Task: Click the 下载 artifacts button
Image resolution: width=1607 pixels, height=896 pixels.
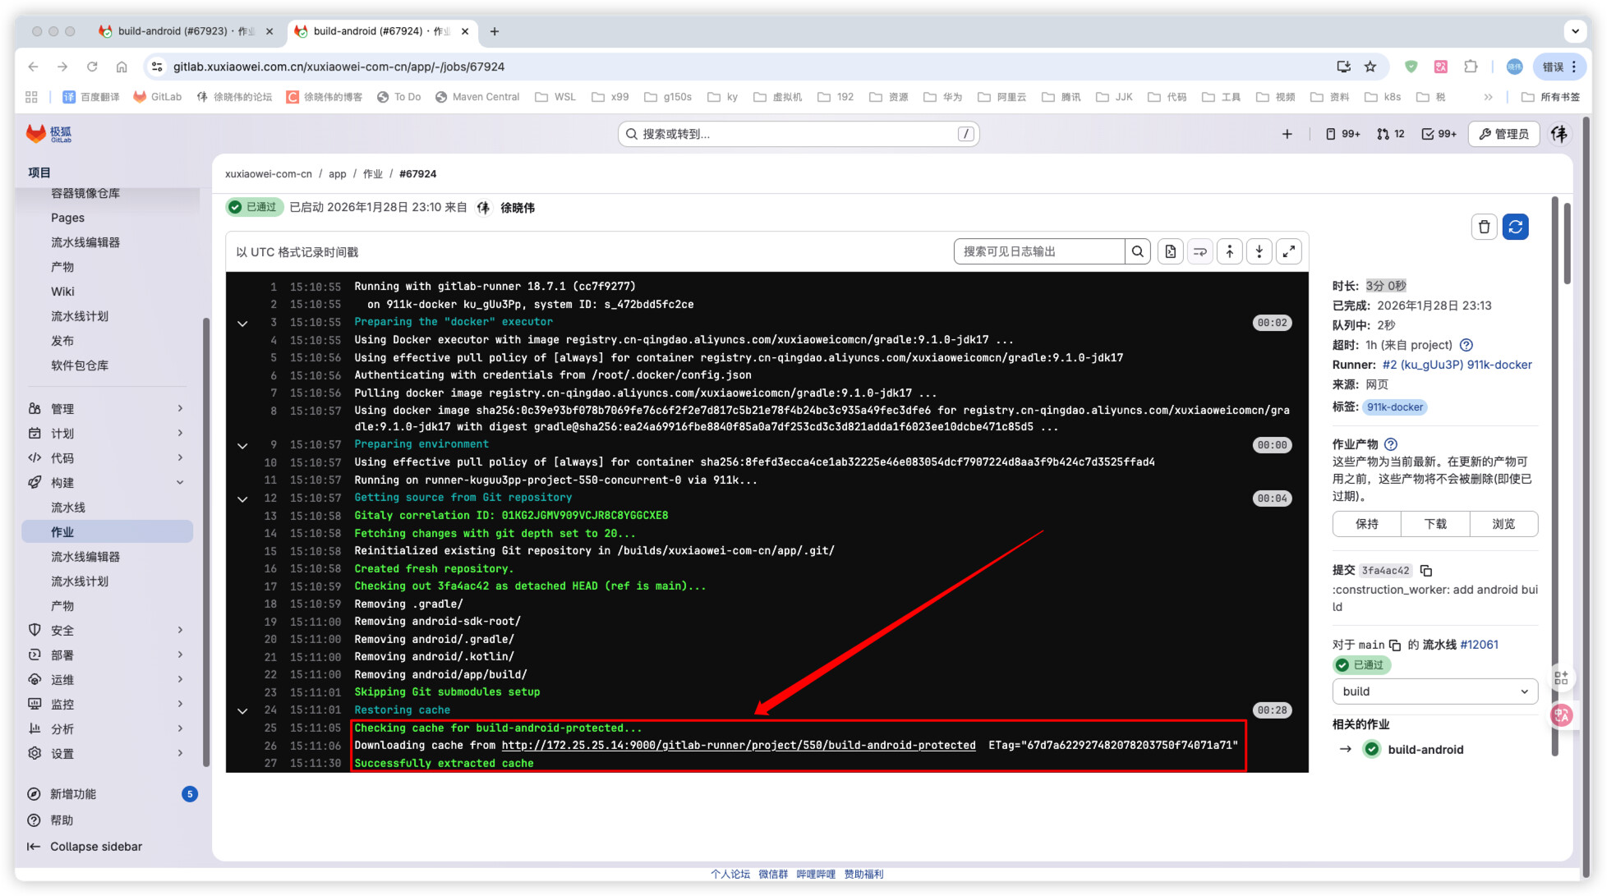Action: 1434,524
